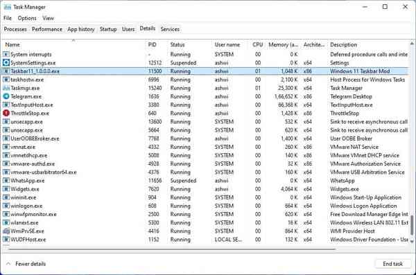The image size is (416, 275).
Task: Click the wlanext.exe process icon
Action: click(x=6, y=223)
